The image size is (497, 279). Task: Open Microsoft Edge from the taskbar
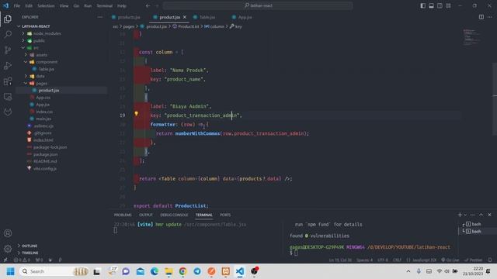pyautogui.click(x=155, y=271)
